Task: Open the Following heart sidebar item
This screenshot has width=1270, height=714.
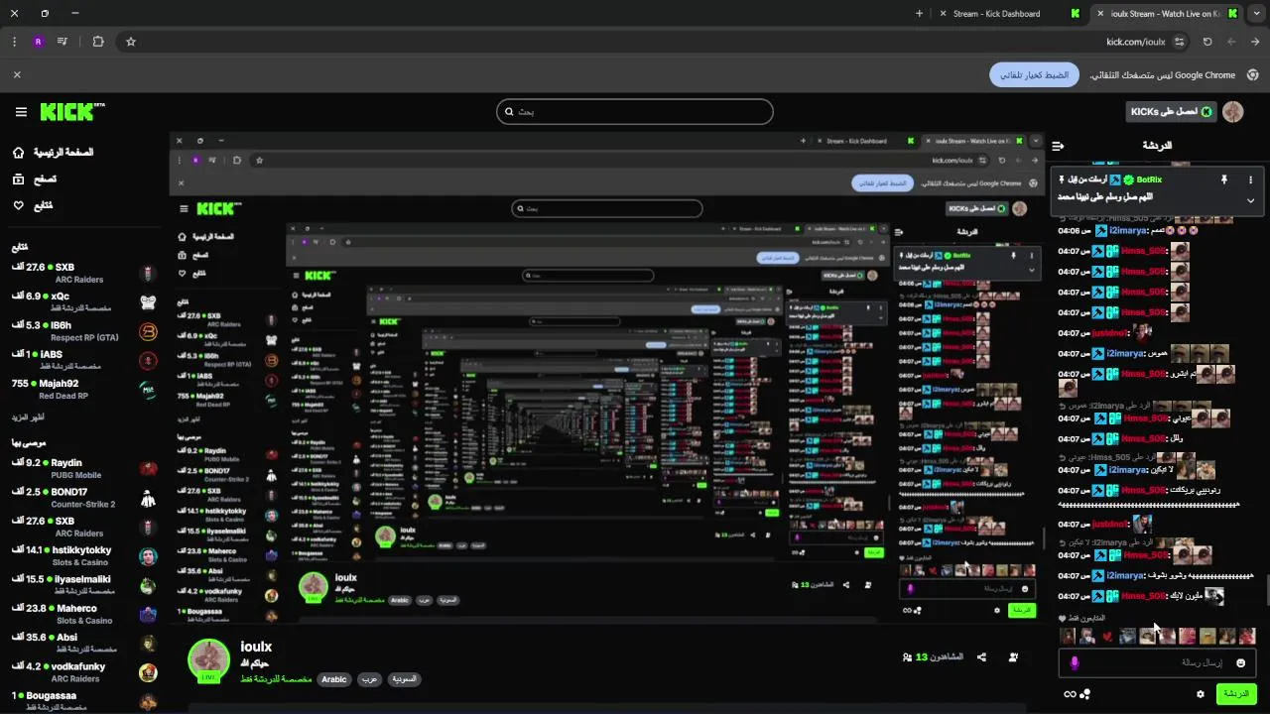Action: tap(33, 205)
